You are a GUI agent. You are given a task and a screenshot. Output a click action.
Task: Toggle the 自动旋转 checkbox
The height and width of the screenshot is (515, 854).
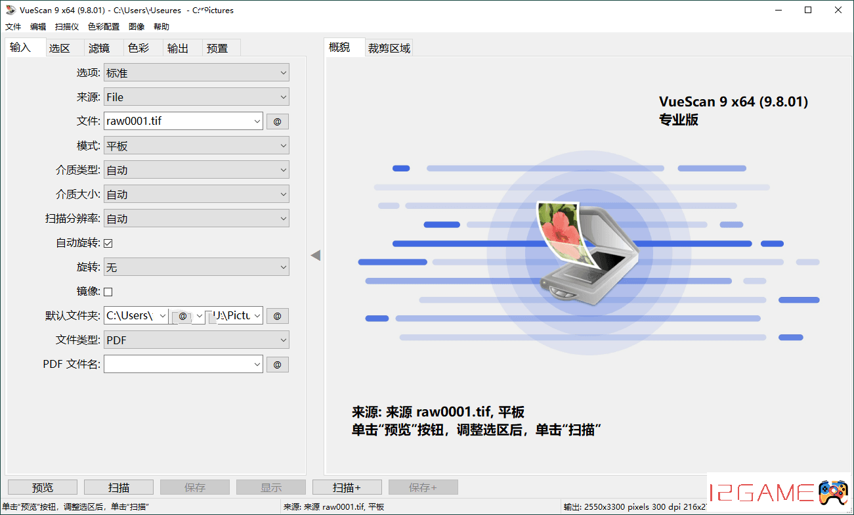coord(108,243)
